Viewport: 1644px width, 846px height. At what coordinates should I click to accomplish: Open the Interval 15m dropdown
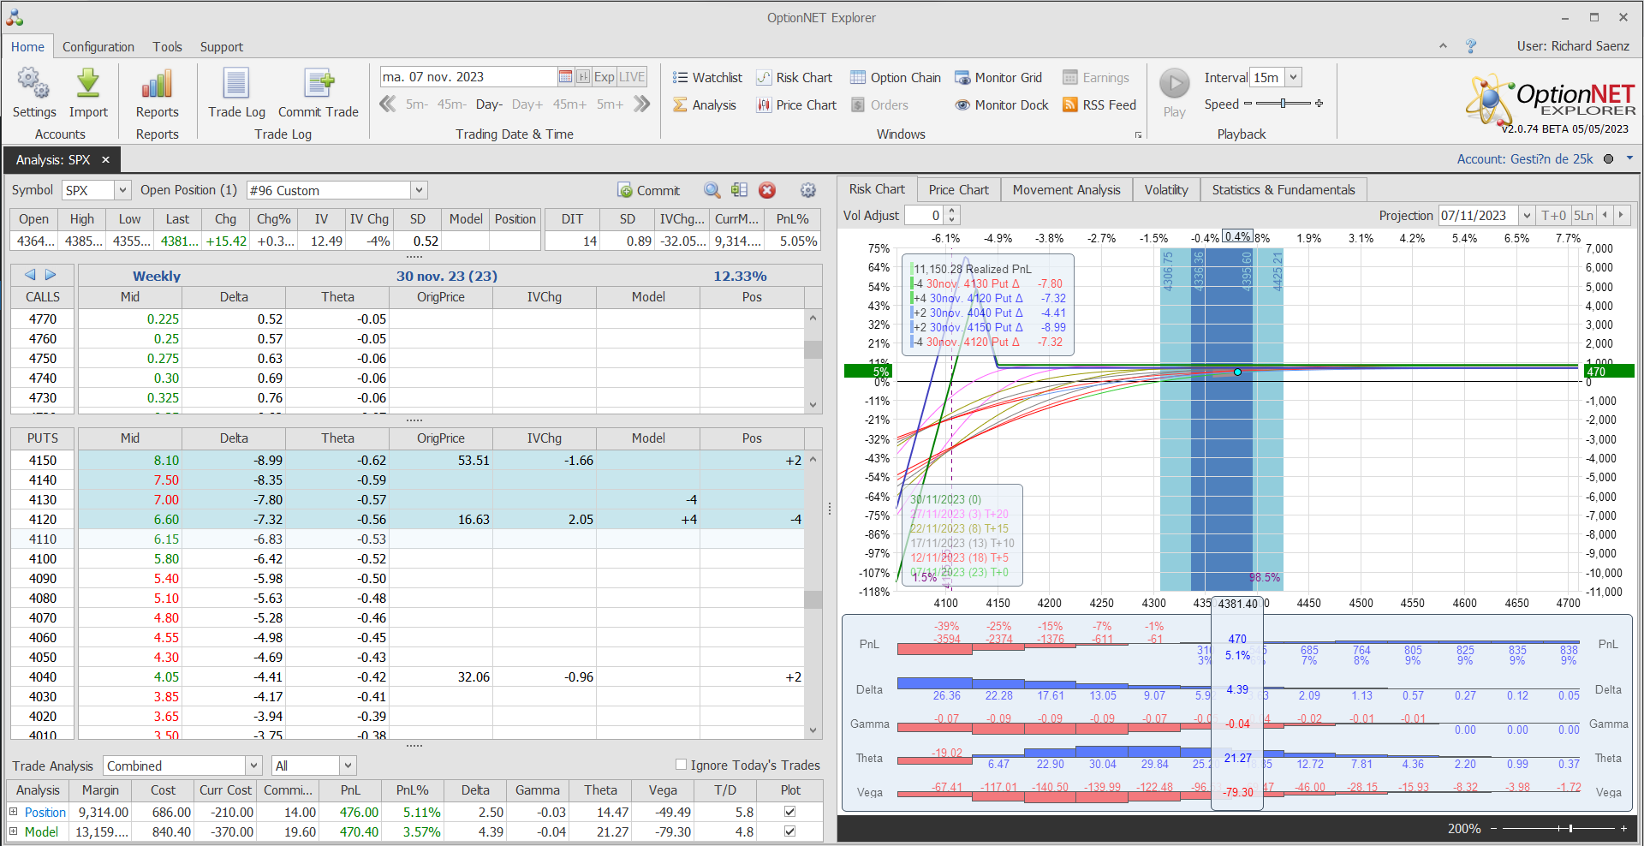pyautogui.click(x=1293, y=77)
